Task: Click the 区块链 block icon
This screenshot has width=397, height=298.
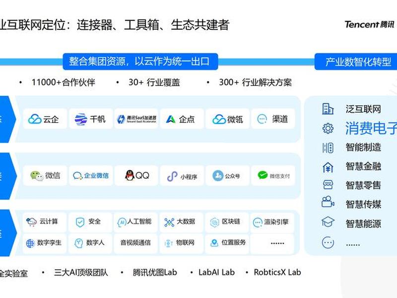Action: (x=214, y=222)
